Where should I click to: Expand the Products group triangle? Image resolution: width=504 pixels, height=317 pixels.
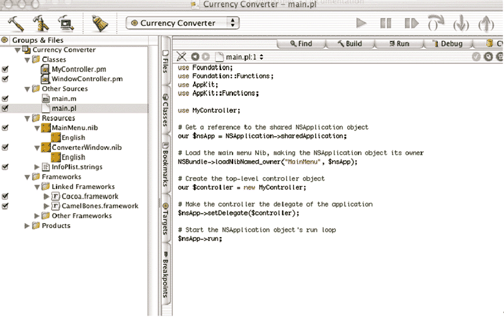(26, 226)
